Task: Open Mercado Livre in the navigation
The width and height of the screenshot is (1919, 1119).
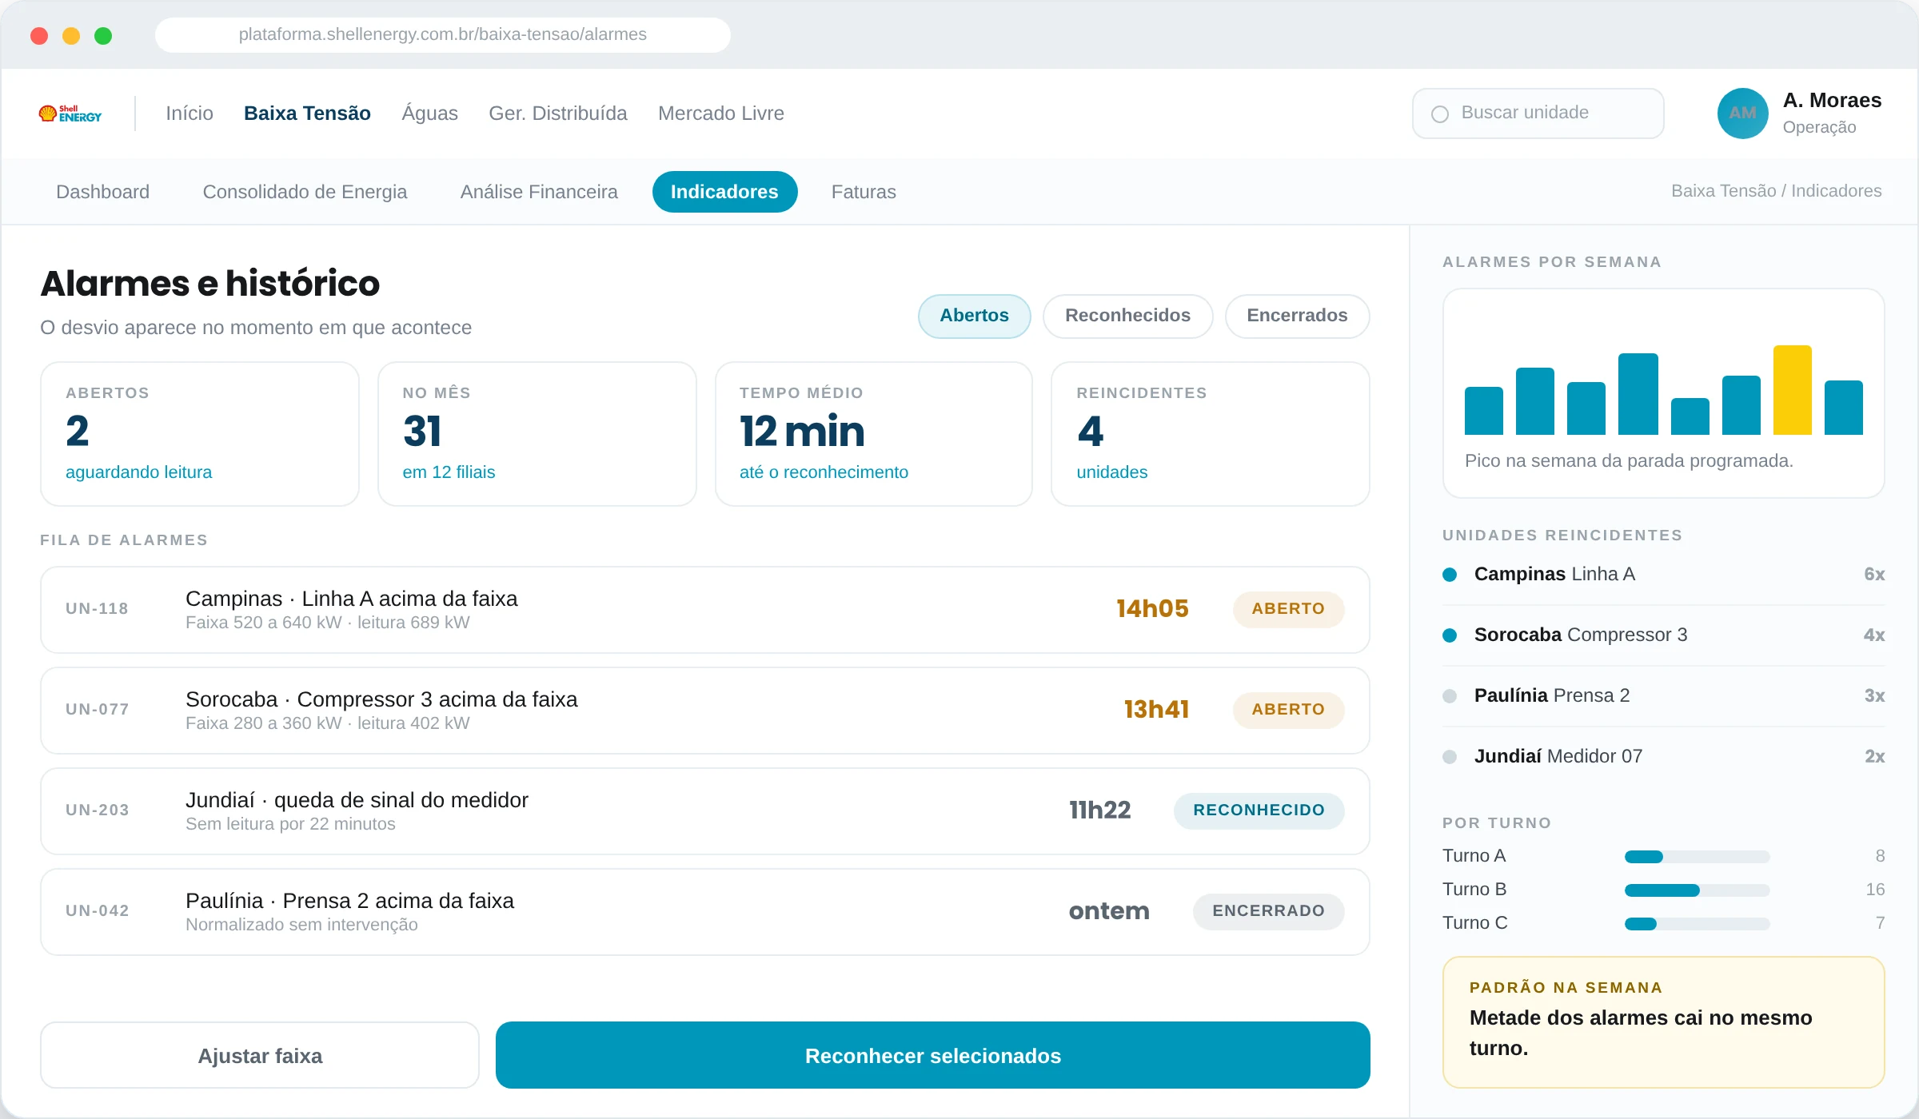Action: click(x=721, y=113)
